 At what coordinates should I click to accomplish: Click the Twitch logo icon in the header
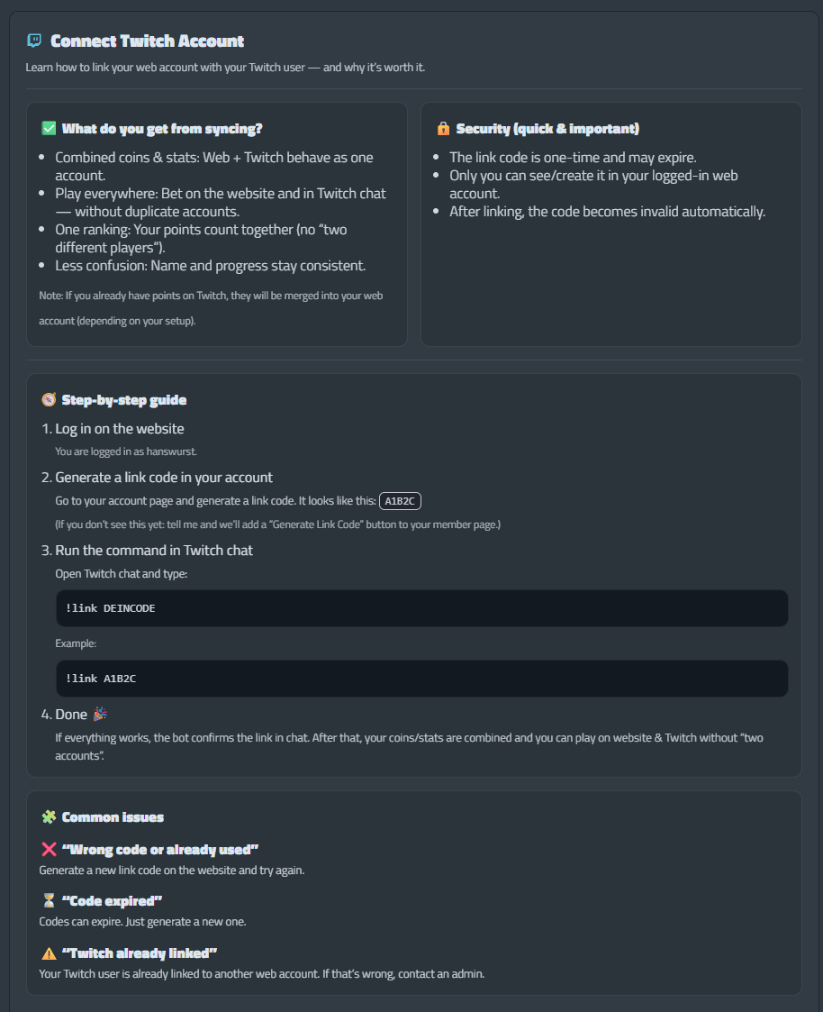pyautogui.click(x=34, y=41)
